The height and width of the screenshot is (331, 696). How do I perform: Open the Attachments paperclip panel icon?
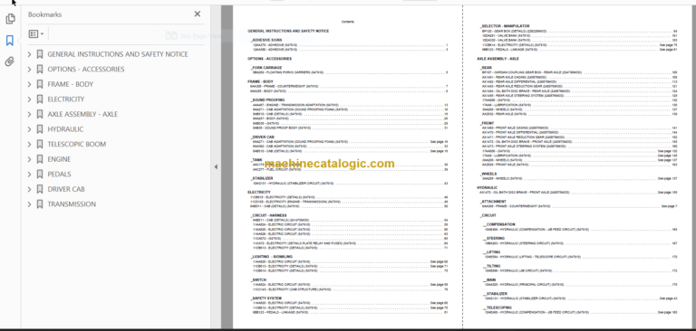pyautogui.click(x=10, y=61)
